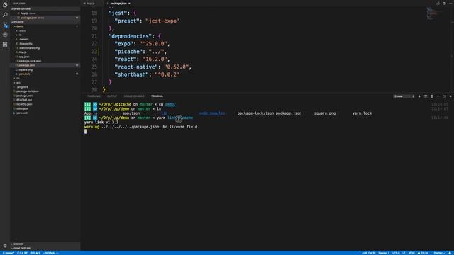Viewport: 454px width, 255px height.
Task: Open README.md in project root
Action: click(24, 100)
